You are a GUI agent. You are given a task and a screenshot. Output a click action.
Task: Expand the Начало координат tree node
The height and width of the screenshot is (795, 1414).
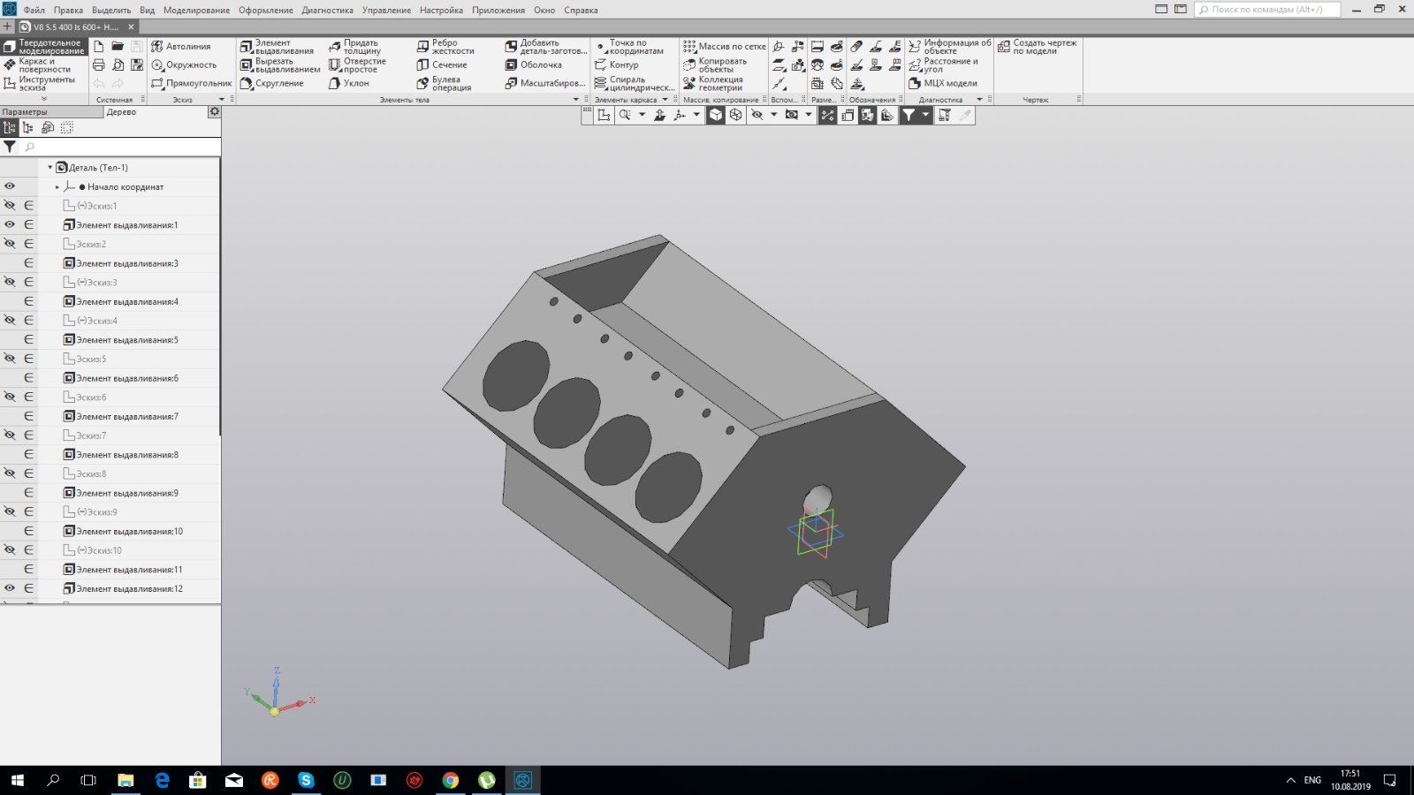(57, 187)
